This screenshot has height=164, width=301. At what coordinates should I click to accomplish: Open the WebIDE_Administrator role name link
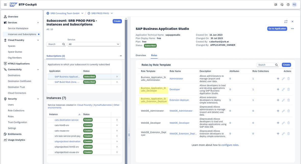181,111
